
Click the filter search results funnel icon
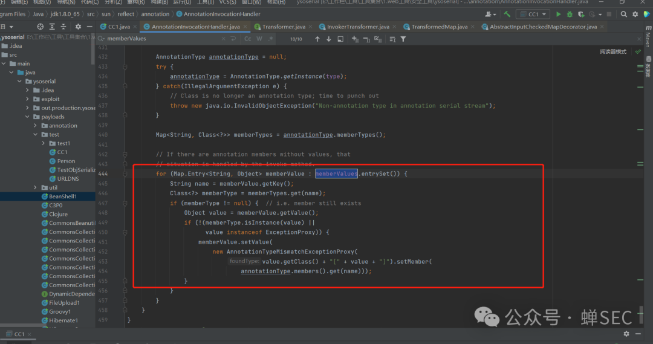click(403, 39)
